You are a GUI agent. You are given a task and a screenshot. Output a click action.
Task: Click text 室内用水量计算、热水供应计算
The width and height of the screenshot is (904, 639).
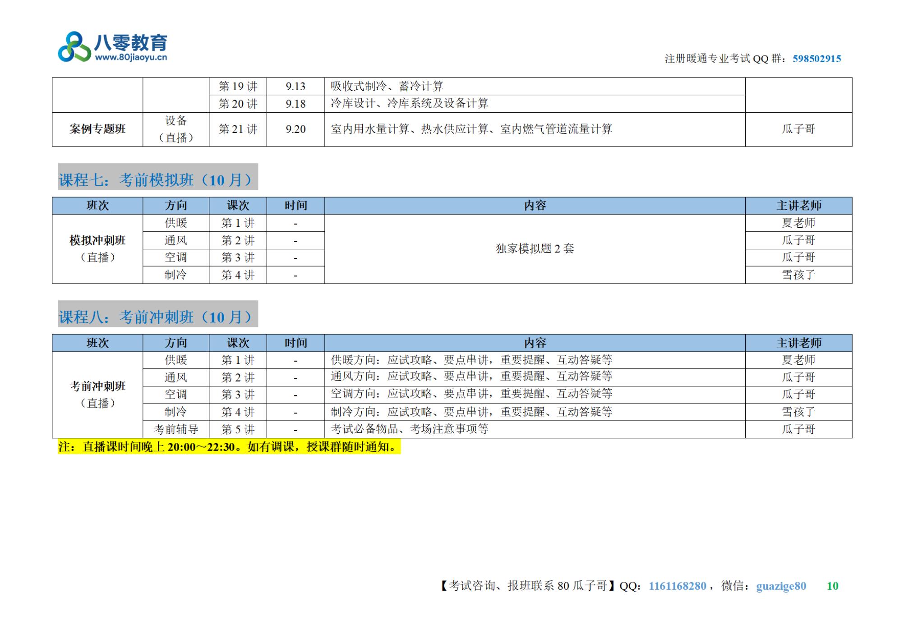[x=410, y=129]
